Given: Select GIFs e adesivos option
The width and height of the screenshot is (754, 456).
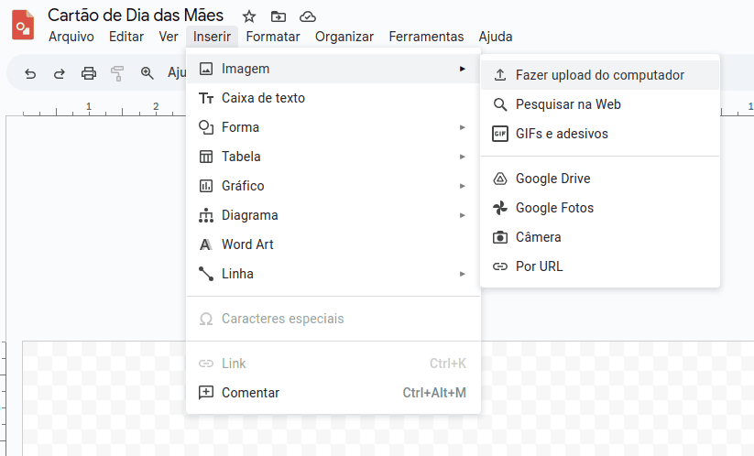Looking at the screenshot, I should (600, 134).
